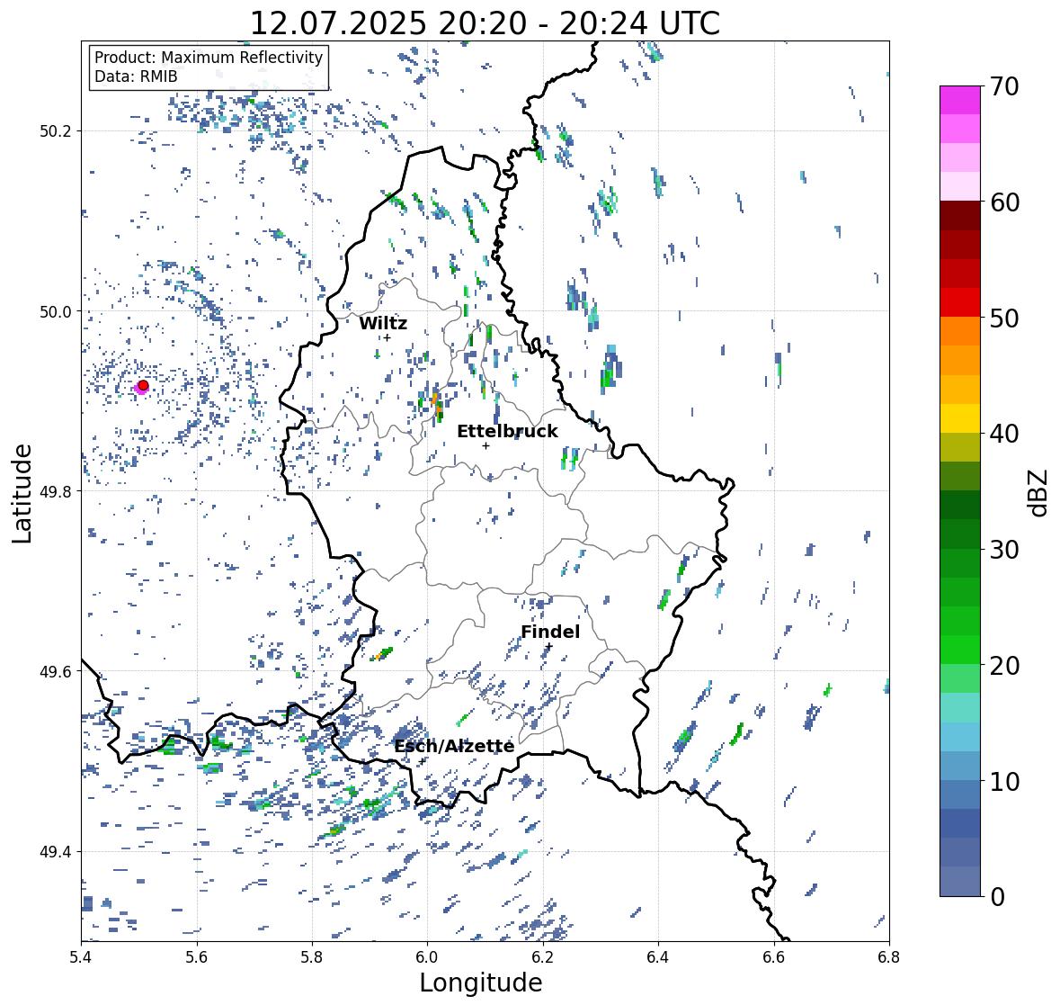The image size is (1060, 1005).
Task: Select the Wiltz city label
Action: [x=383, y=323]
